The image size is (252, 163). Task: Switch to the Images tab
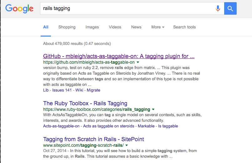click(92, 27)
